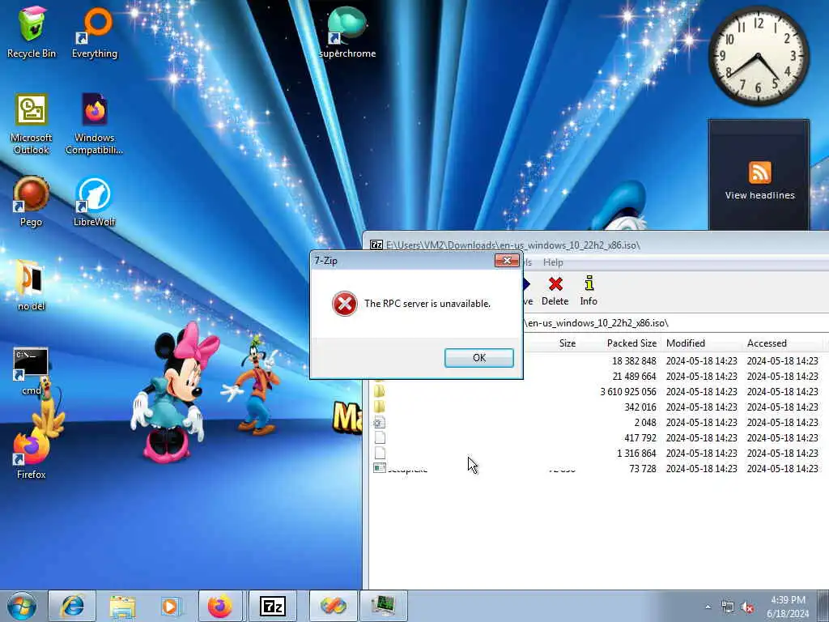
Task: Click the Modified date in the 2 048 row
Action: (702, 423)
